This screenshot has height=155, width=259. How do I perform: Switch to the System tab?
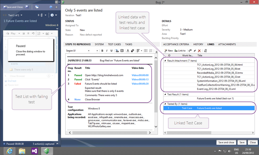click(x=99, y=44)
